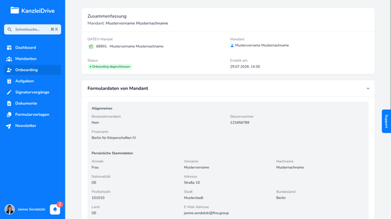Select Steuernummer value 123456789

click(x=240, y=123)
